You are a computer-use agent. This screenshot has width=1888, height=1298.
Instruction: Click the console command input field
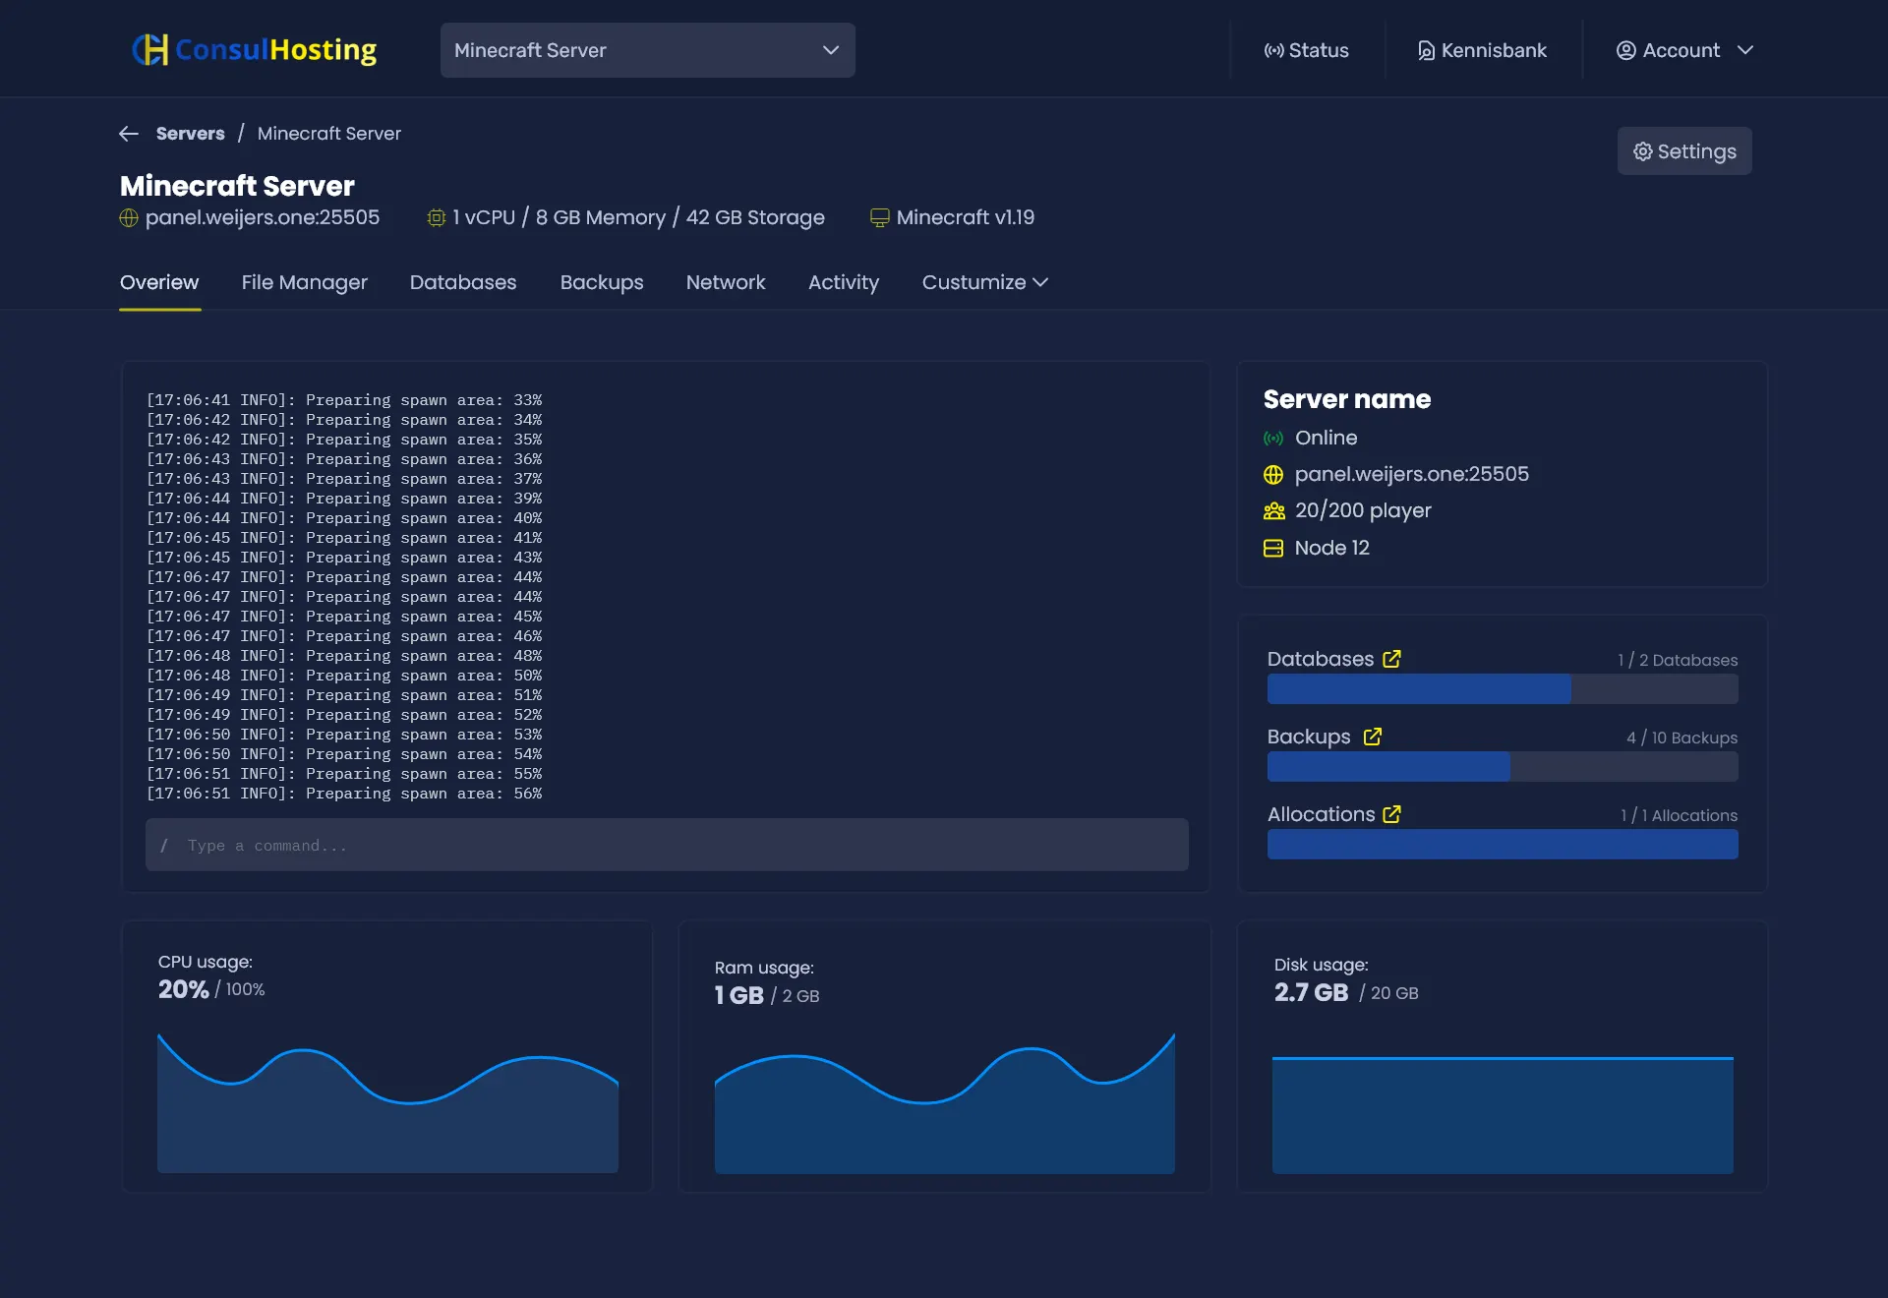click(667, 846)
